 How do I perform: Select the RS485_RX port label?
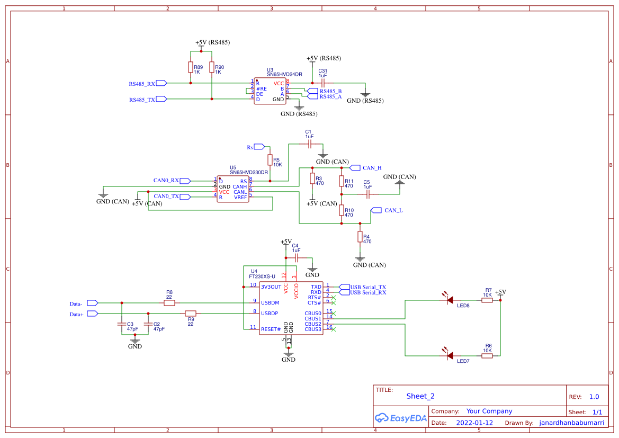tap(144, 83)
